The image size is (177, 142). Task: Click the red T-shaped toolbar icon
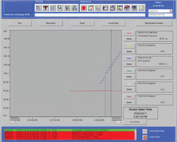point(46,8)
